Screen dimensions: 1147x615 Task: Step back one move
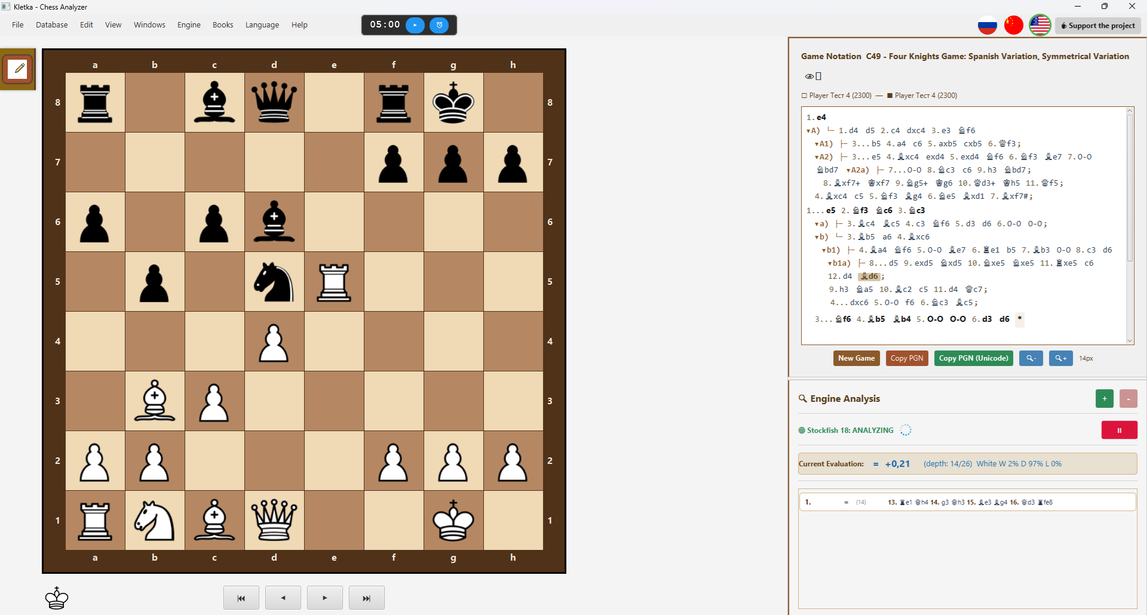[283, 598]
